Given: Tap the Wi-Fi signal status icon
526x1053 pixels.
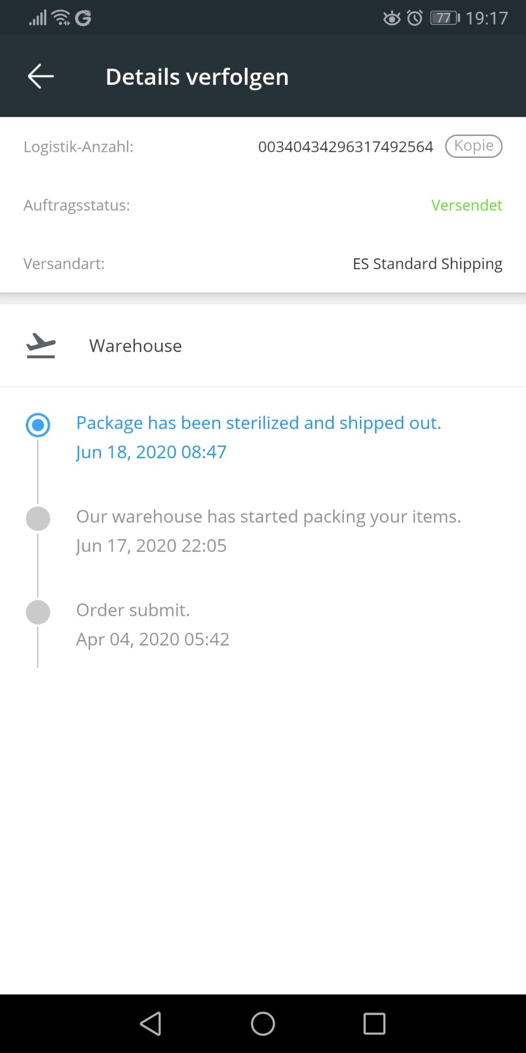Looking at the screenshot, I should [x=61, y=18].
